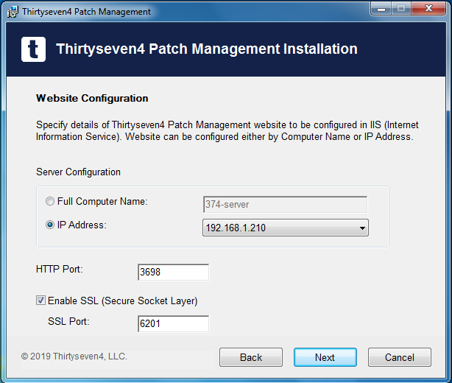Toggle the Enable SSL checkbox

pos(40,301)
